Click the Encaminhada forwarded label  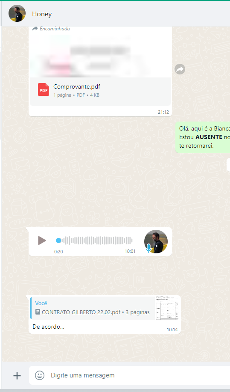pyautogui.click(x=51, y=29)
